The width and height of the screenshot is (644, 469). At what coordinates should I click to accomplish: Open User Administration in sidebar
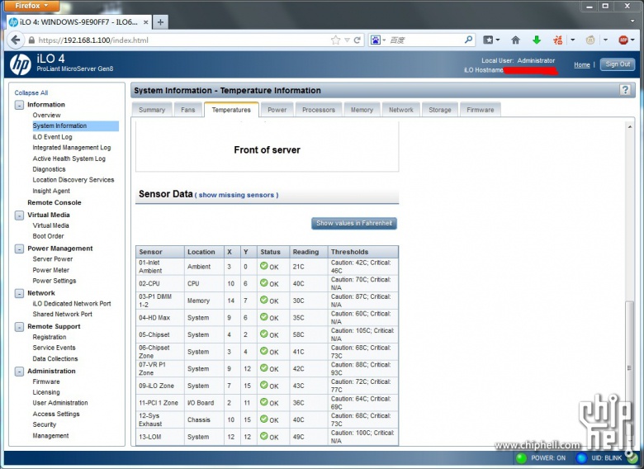[x=60, y=403]
